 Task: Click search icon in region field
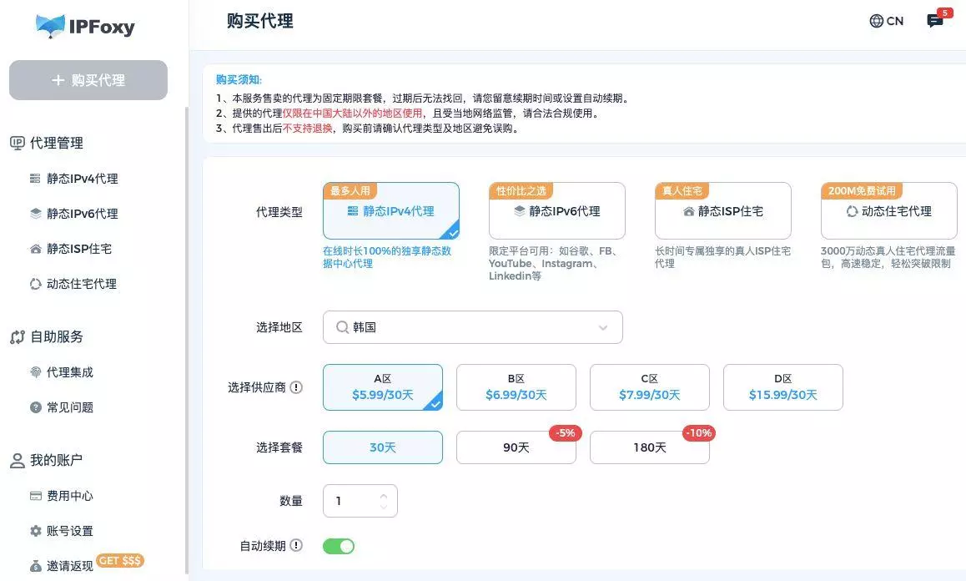tap(342, 327)
